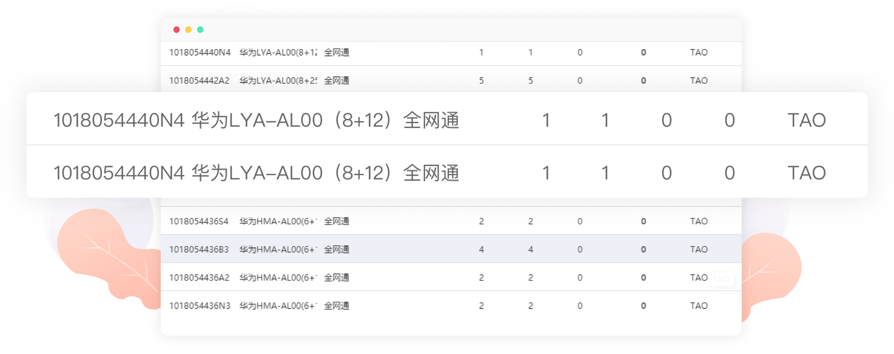
Task: Select the 1018054442A2 product code
Action: (200, 81)
